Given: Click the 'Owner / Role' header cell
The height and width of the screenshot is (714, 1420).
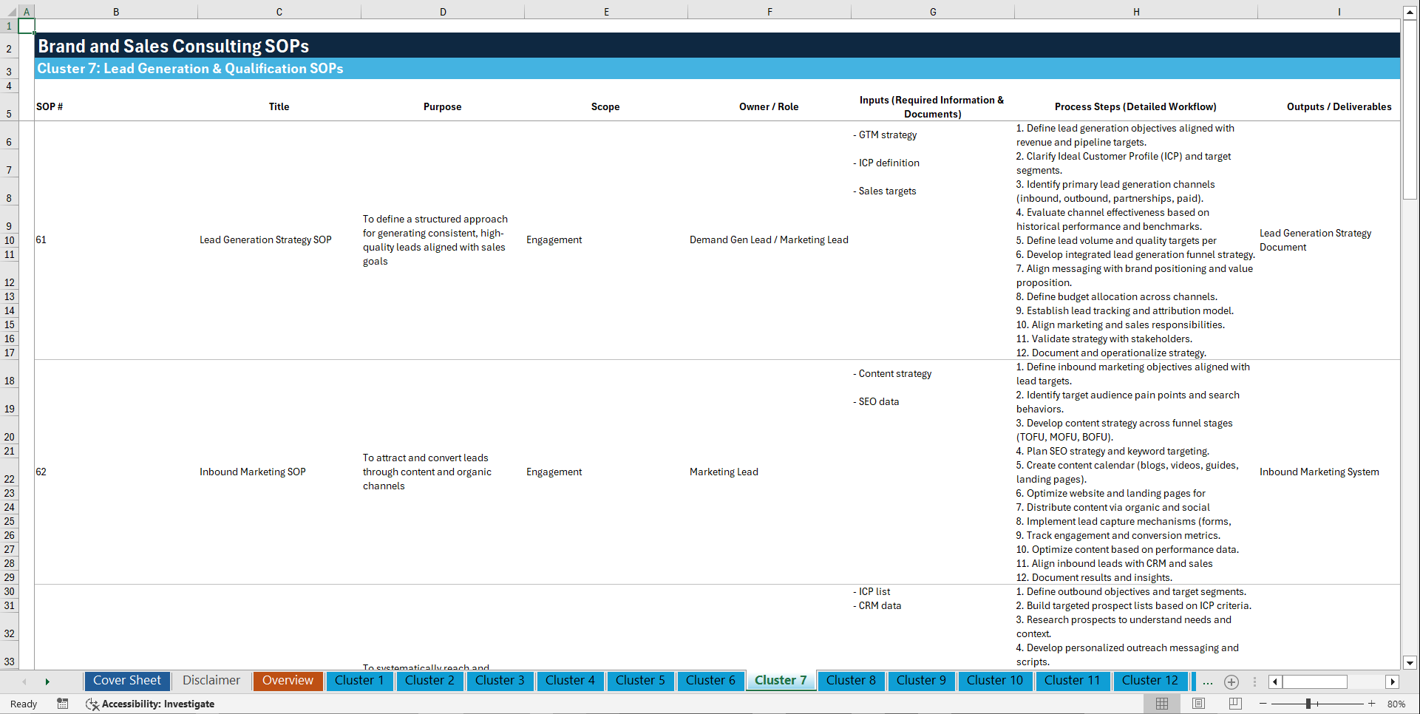Looking at the screenshot, I should tap(769, 106).
